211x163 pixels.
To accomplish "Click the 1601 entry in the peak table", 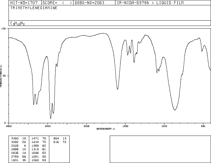I will pyautogui.click(x=15, y=160).
